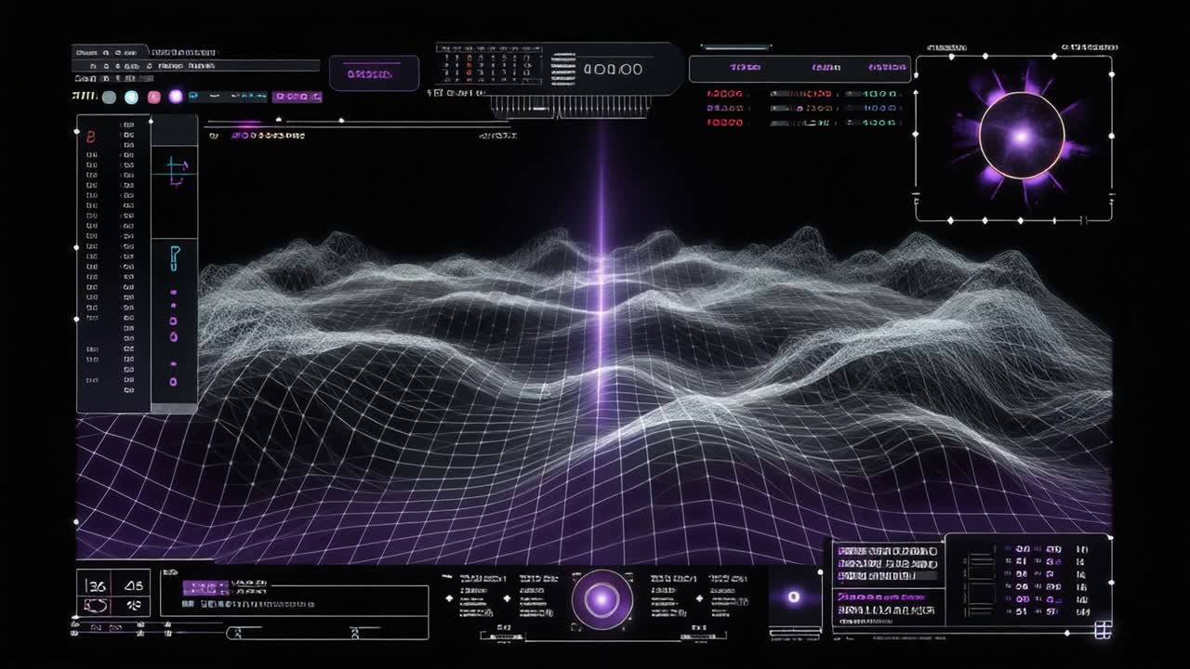
Task: Click the small purple orb at bottom right
Action: (x=794, y=597)
